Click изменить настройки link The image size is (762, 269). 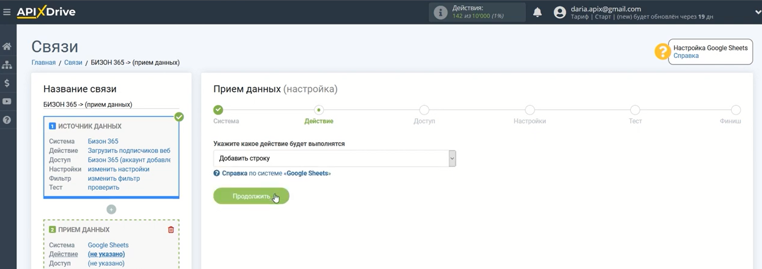point(119,169)
